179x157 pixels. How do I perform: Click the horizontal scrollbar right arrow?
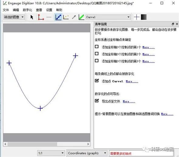pos(88,144)
